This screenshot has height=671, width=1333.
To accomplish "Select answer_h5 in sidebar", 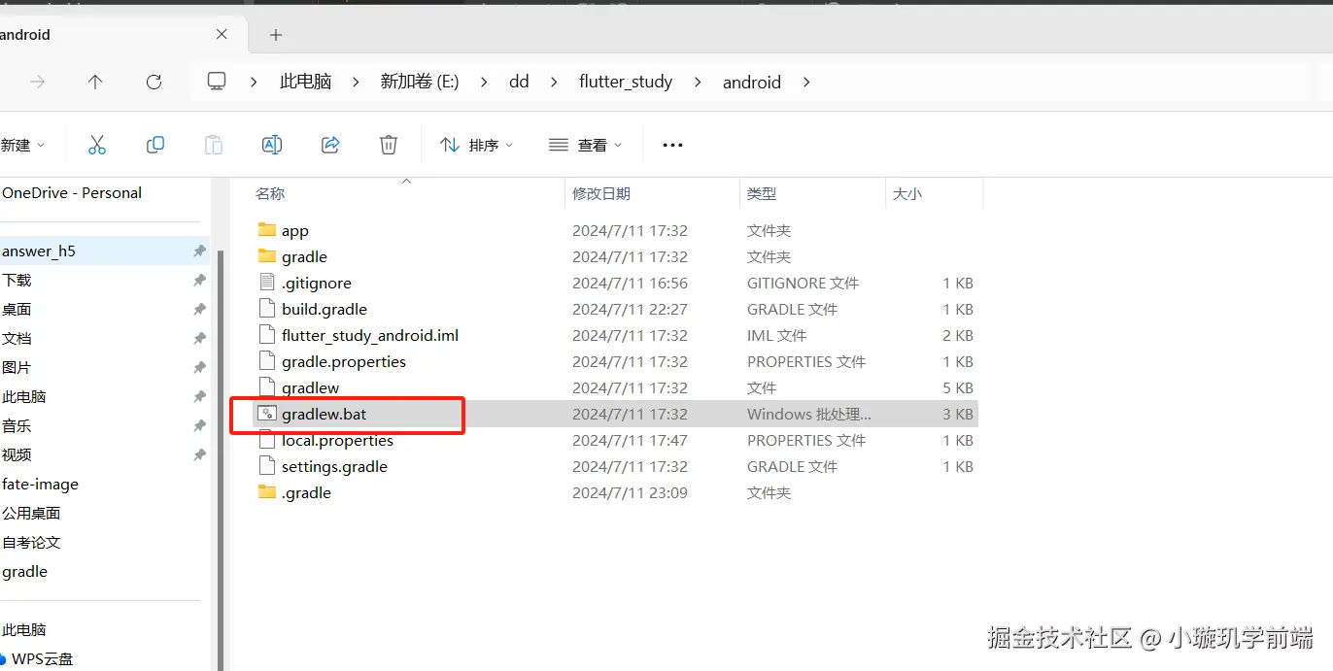I will tap(105, 251).
